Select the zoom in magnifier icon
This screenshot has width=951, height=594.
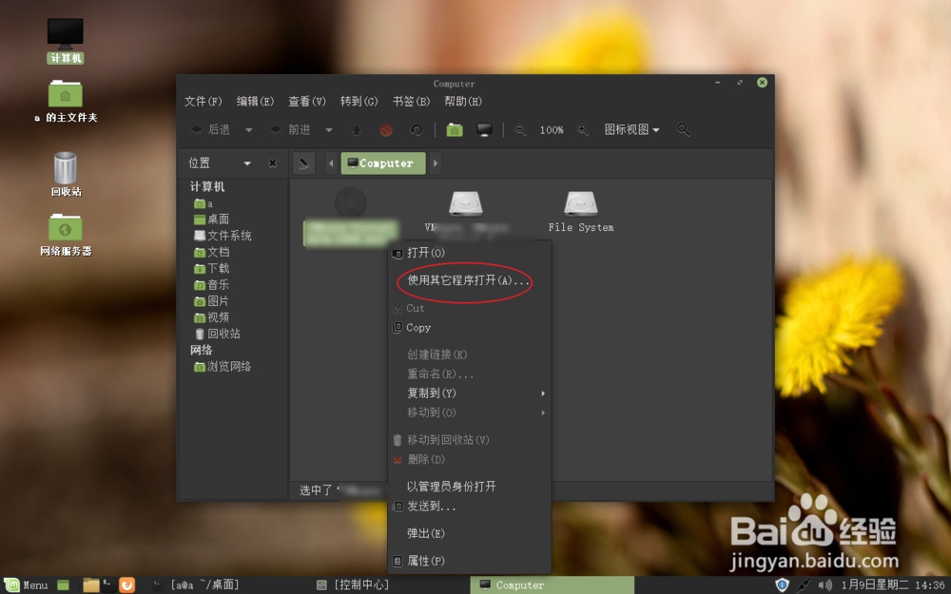582,129
